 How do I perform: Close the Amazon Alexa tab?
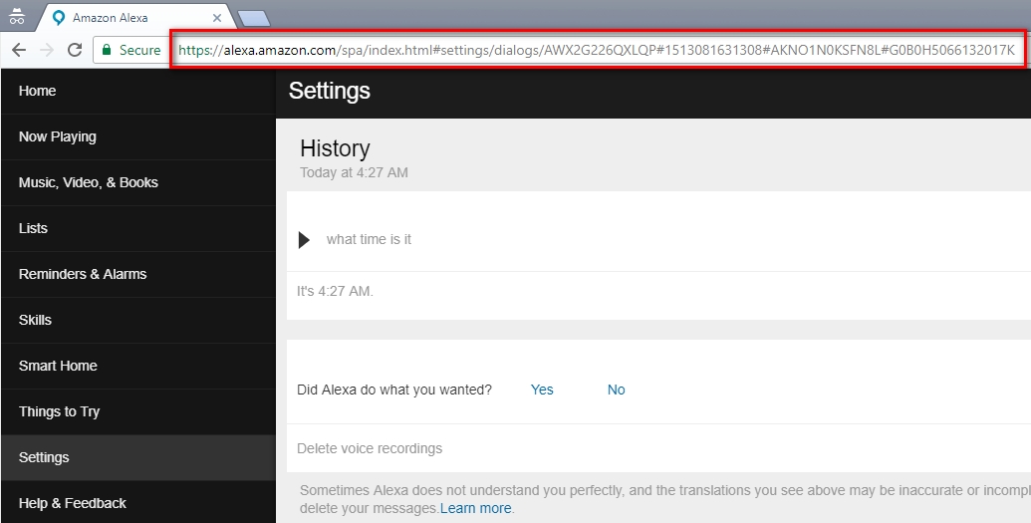click(x=217, y=18)
